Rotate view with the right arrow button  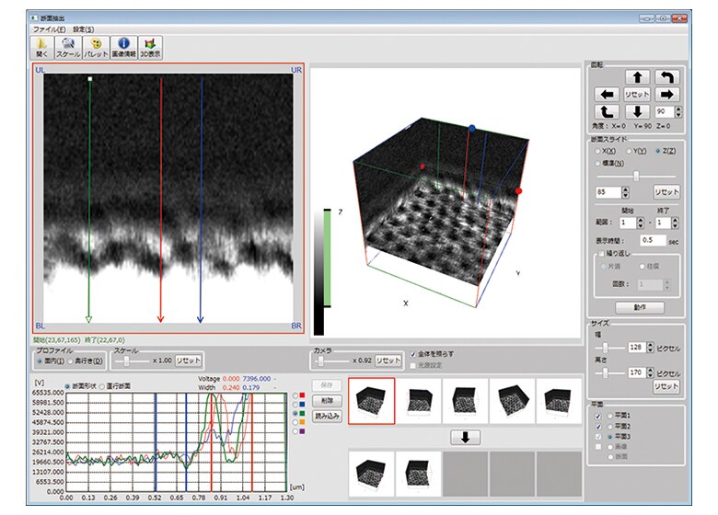668,94
